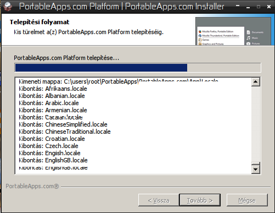Select the Croatian.locale log line
Screen dimensions: 275x213
pos(52,139)
